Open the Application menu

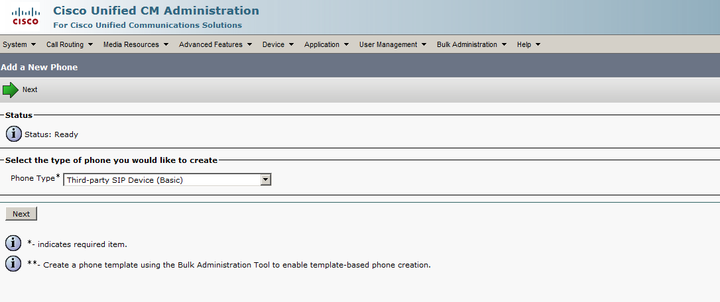pyautogui.click(x=326, y=44)
